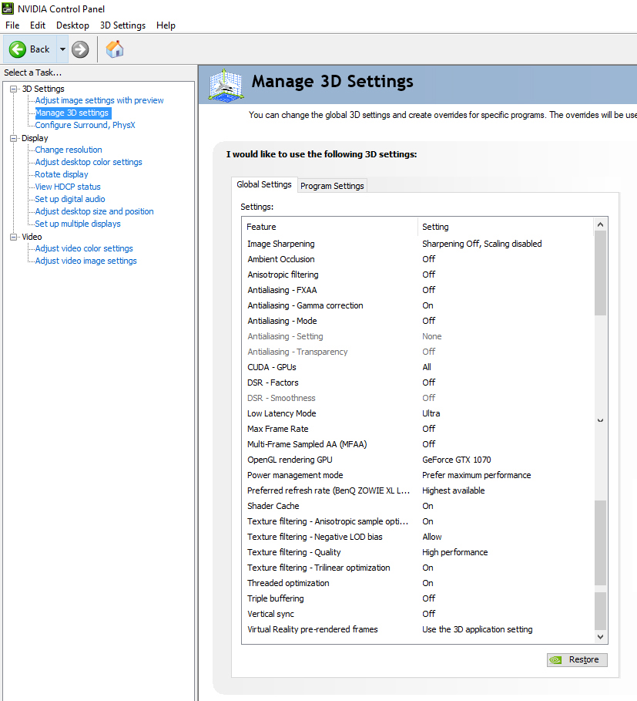The height and width of the screenshot is (701, 637).
Task: Select Manage 3D settings in tree
Action: pyautogui.click(x=72, y=113)
